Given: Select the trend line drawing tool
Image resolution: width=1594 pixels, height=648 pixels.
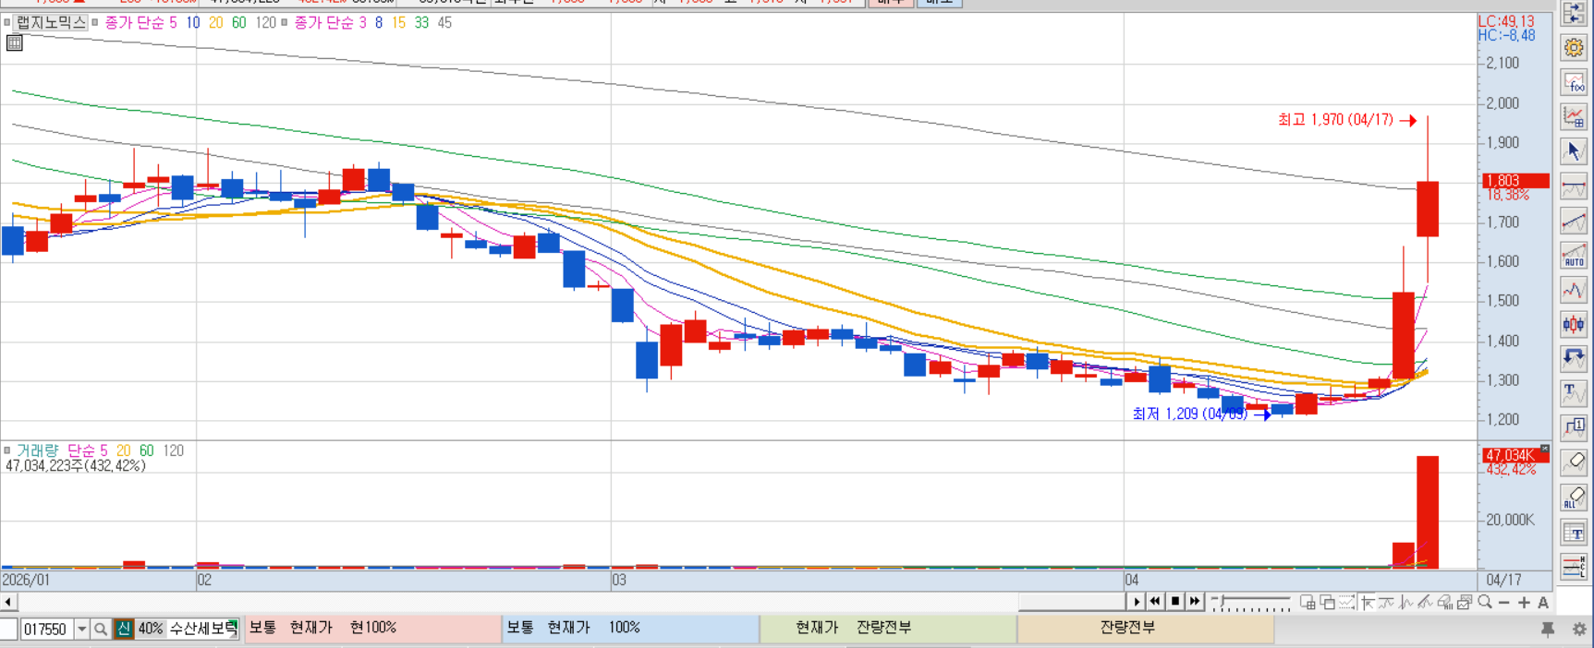Looking at the screenshot, I should tap(1574, 221).
